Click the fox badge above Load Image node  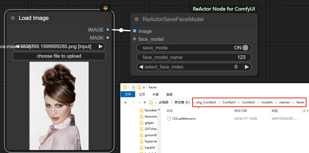(105, 8)
